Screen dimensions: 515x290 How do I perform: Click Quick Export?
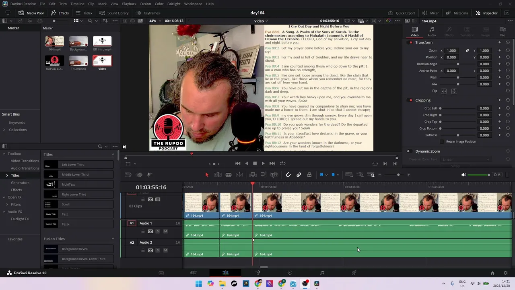coord(402,13)
